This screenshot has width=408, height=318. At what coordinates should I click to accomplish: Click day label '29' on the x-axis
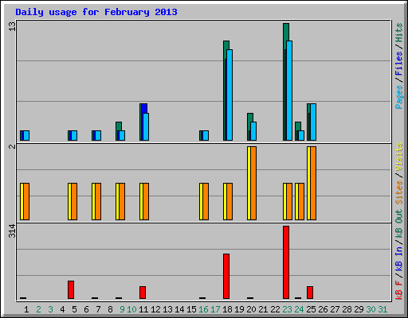point(359,309)
